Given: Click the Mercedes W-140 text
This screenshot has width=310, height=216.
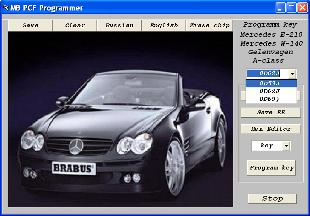Looking at the screenshot, I should tap(272, 43).
